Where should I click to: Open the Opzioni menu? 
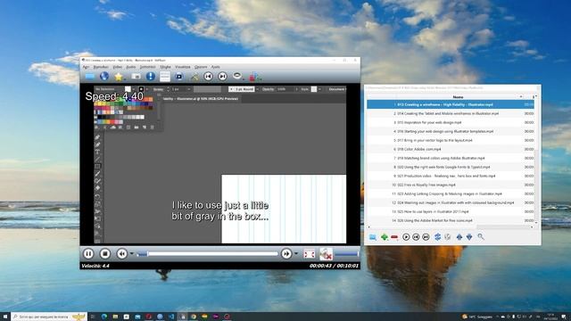tap(201, 67)
